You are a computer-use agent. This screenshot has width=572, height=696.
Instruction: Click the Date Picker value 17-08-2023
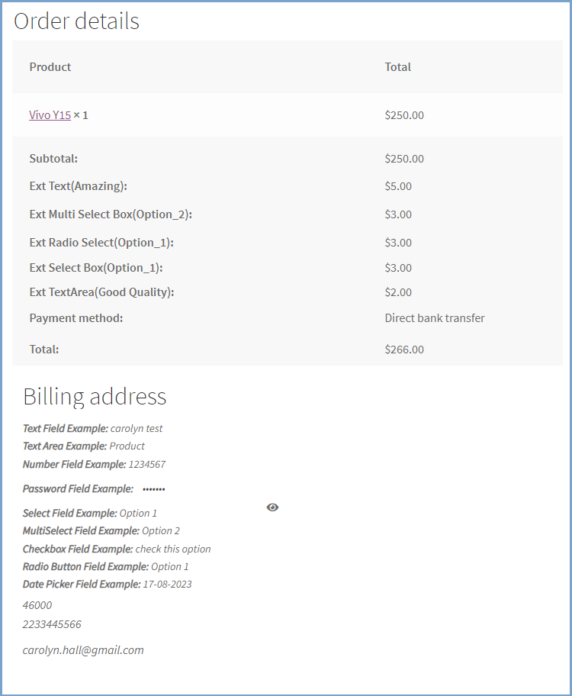pos(168,584)
